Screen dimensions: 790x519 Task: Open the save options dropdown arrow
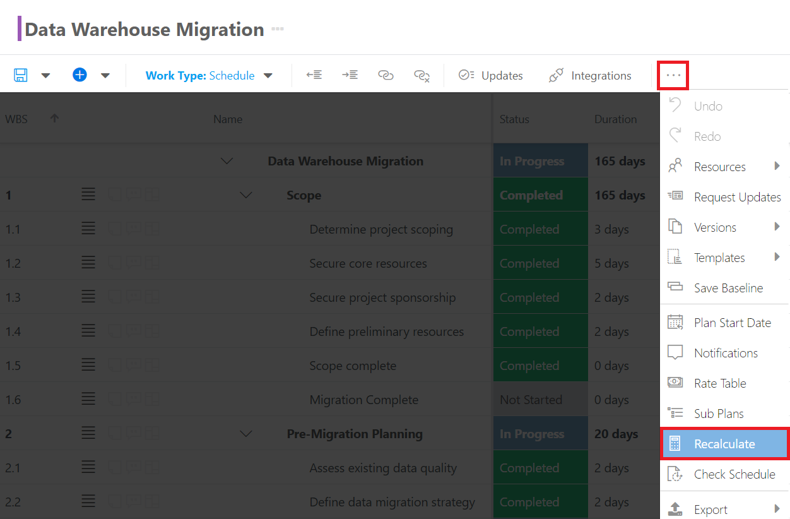(x=45, y=76)
